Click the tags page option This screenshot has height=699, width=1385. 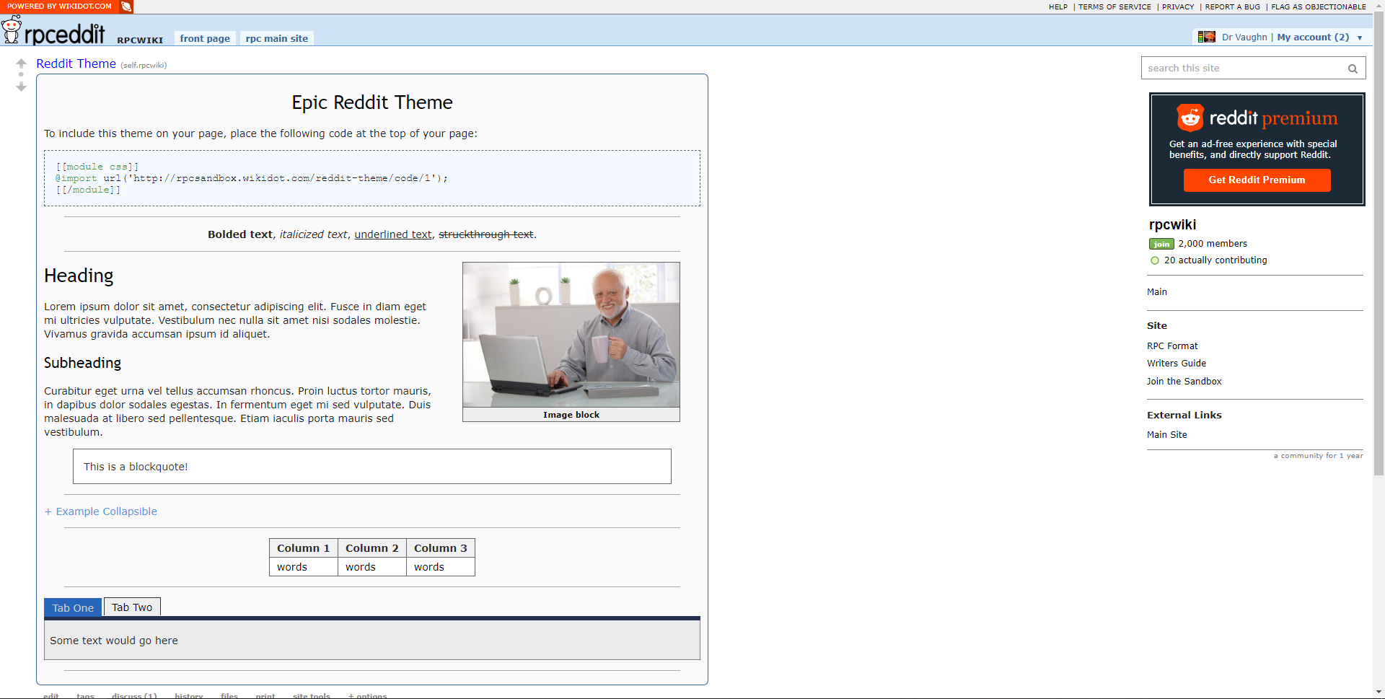tap(85, 696)
